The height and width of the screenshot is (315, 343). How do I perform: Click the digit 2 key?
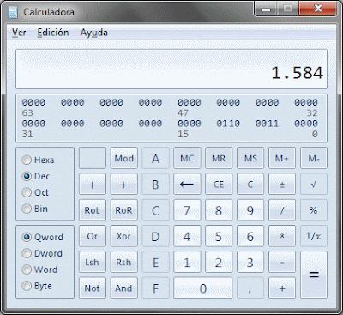point(219,262)
